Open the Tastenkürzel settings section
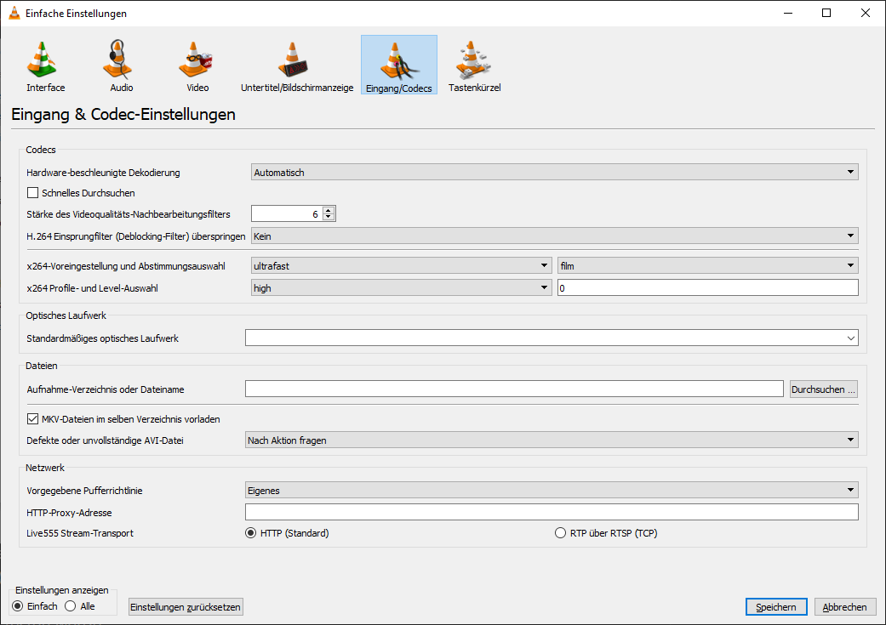Screen dimensions: 886x625 point(473,65)
